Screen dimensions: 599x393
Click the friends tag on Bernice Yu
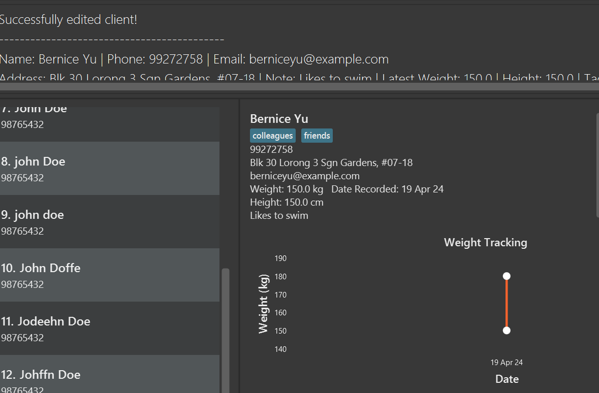[317, 136]
